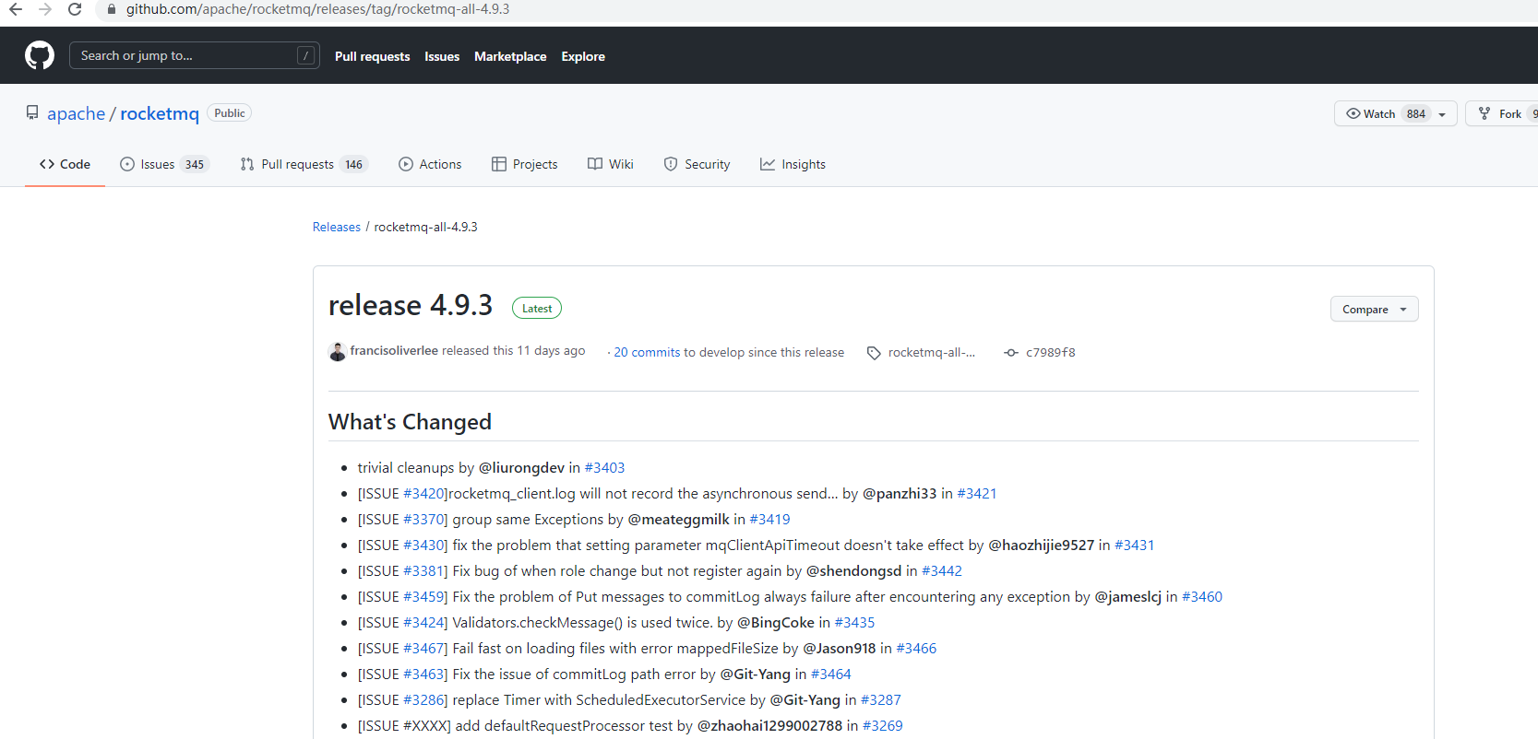1538x739 pixels.
Task: Click the @Jason918 mention
Action: [840, 649]
